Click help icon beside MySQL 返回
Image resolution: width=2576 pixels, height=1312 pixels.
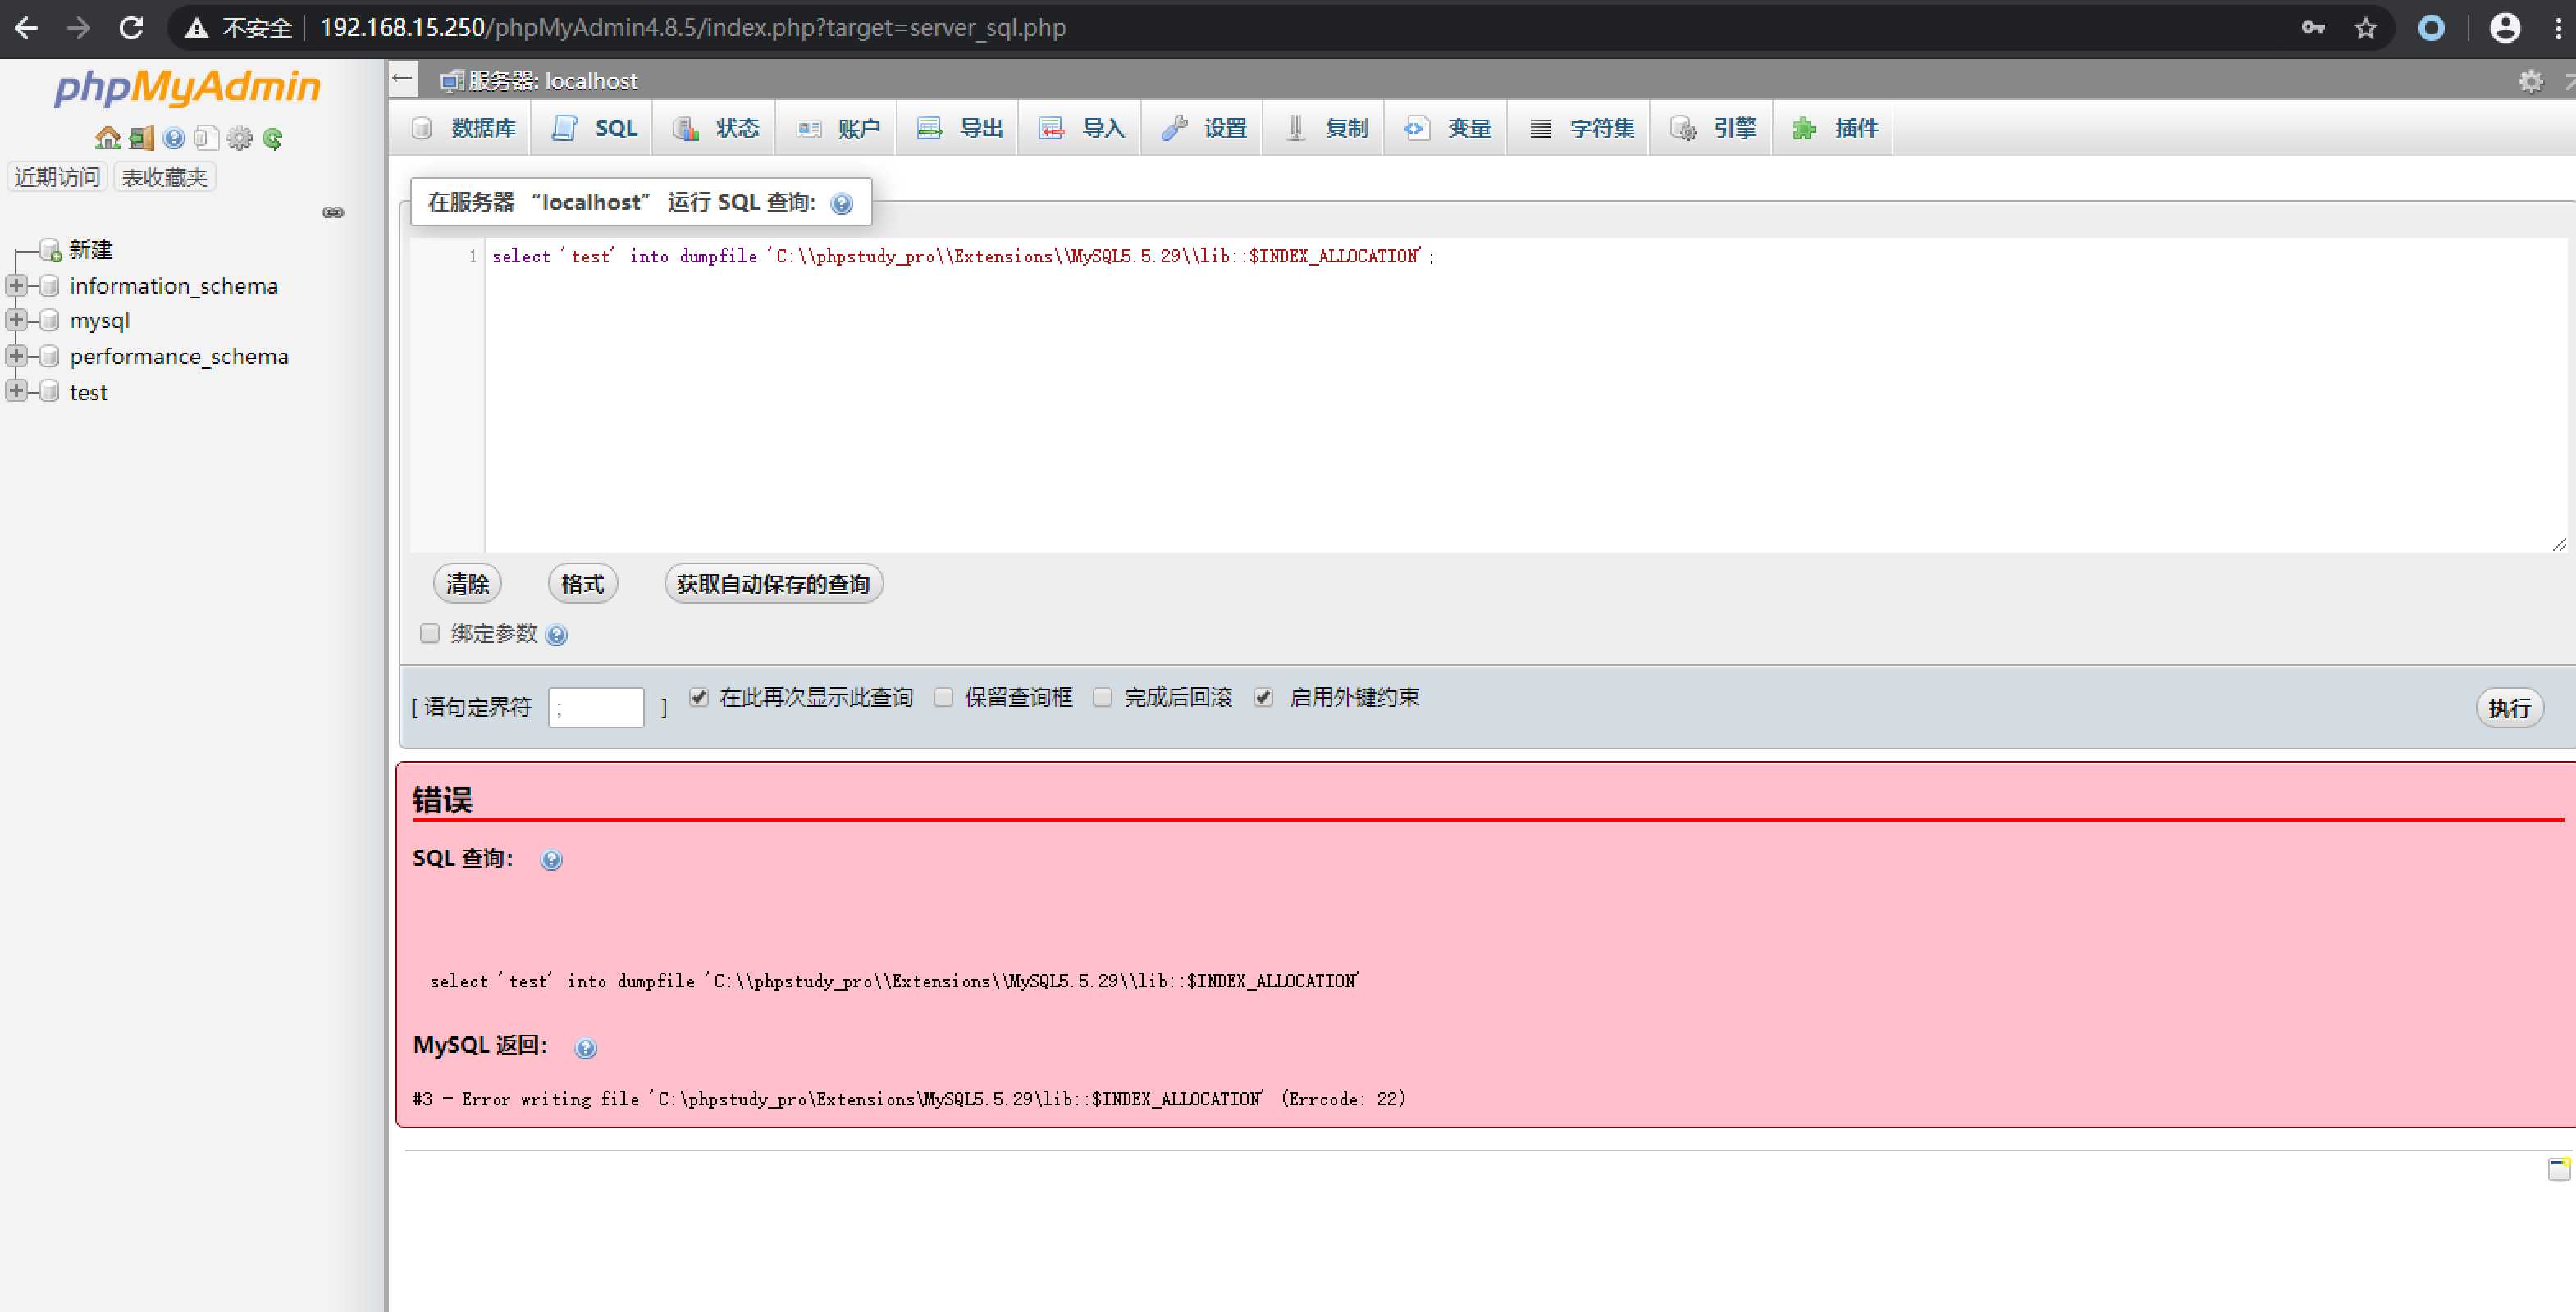tap(586, 1048)
